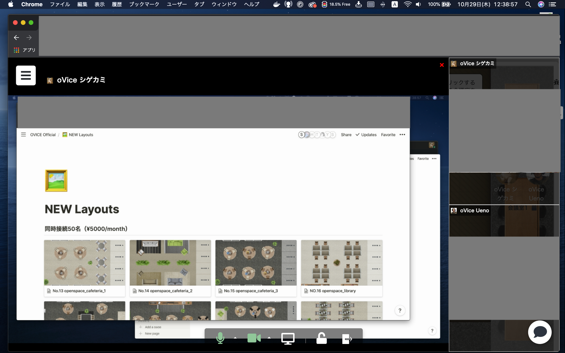
Task: Toggle the open padlock meeting lock
Action: 321,338
